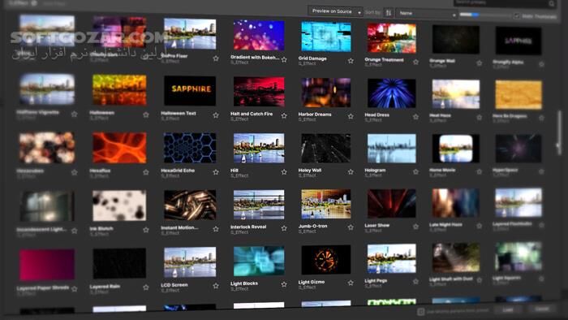Click the Load button

(508, 309)
